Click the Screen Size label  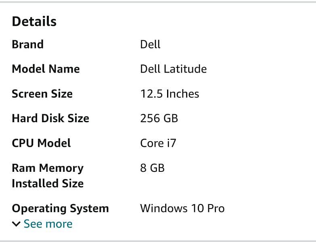point(42,94)
